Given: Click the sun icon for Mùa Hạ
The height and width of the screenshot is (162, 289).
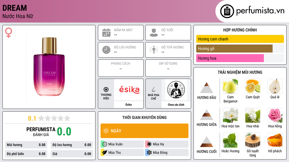Looking at the screenshot, I should (149, 144).
